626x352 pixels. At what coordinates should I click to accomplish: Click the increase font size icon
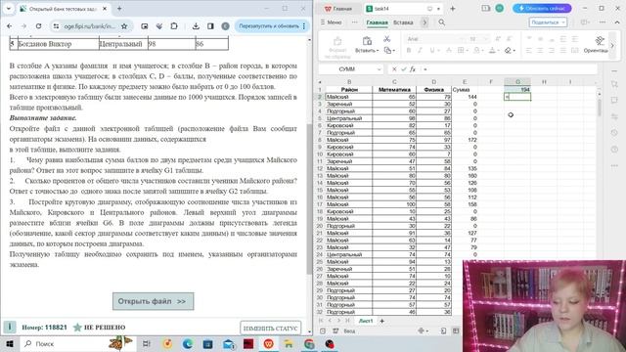[x=498, y=39]
